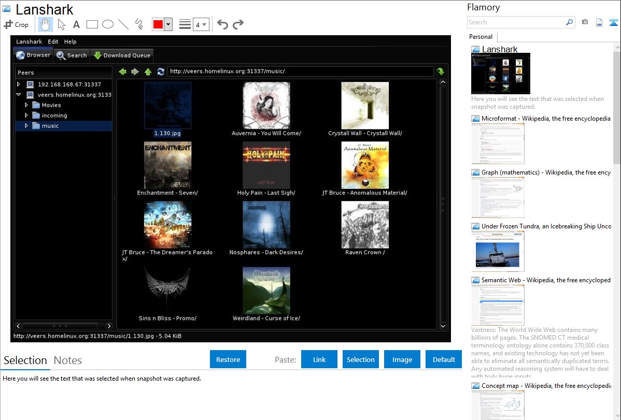This screenshot has height=420, width=621.
Task: Expand the Movies folder
Action: [26, 105]
